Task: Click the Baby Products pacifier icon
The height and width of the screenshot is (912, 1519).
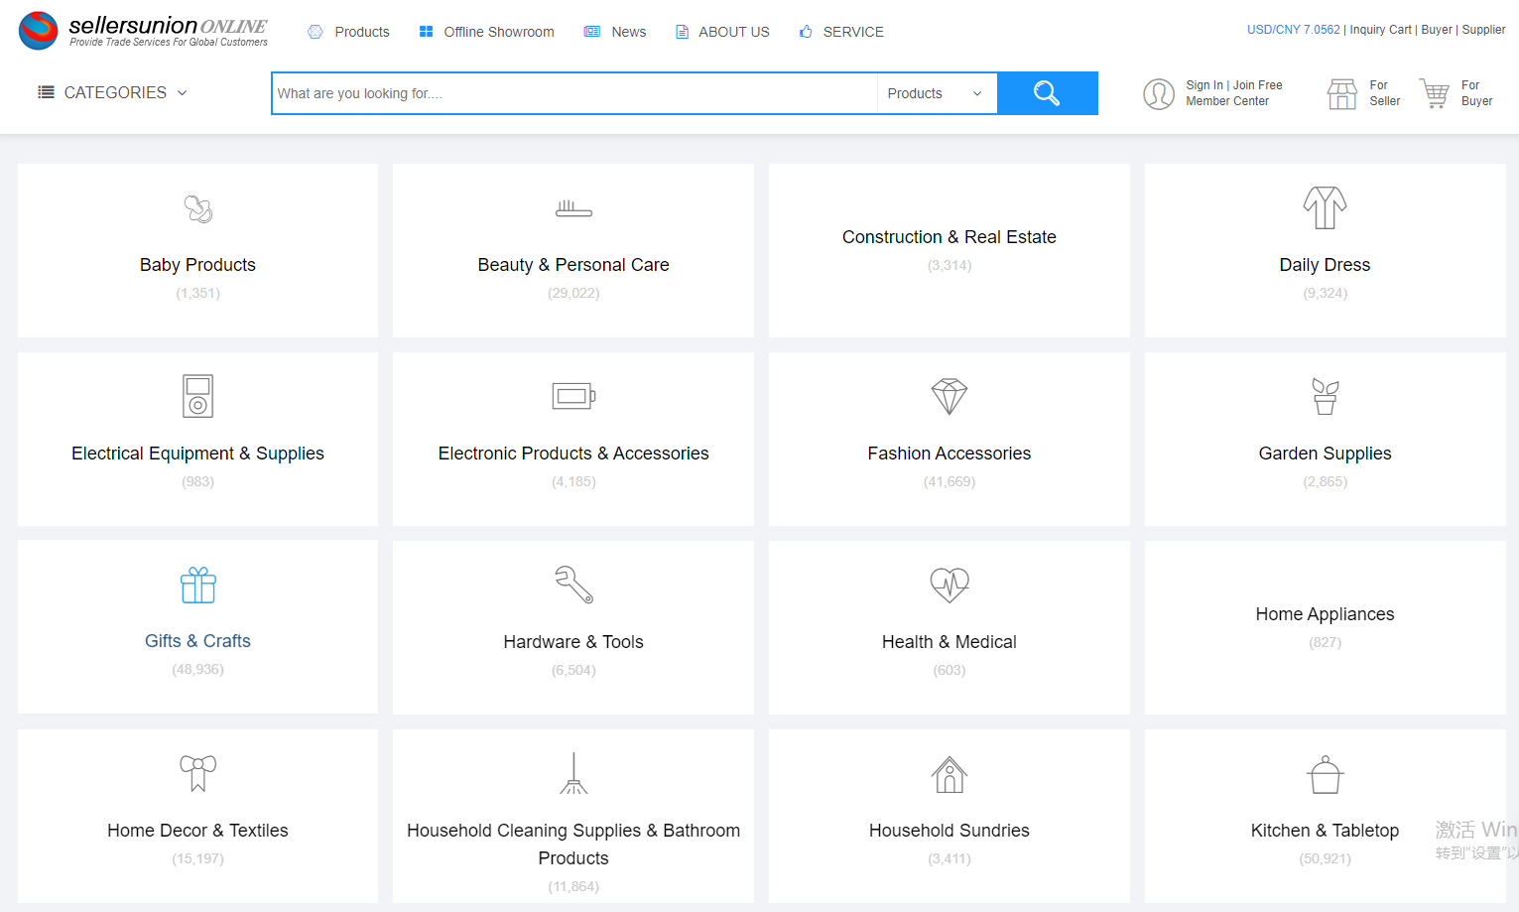Action: (x=198, y=209)
